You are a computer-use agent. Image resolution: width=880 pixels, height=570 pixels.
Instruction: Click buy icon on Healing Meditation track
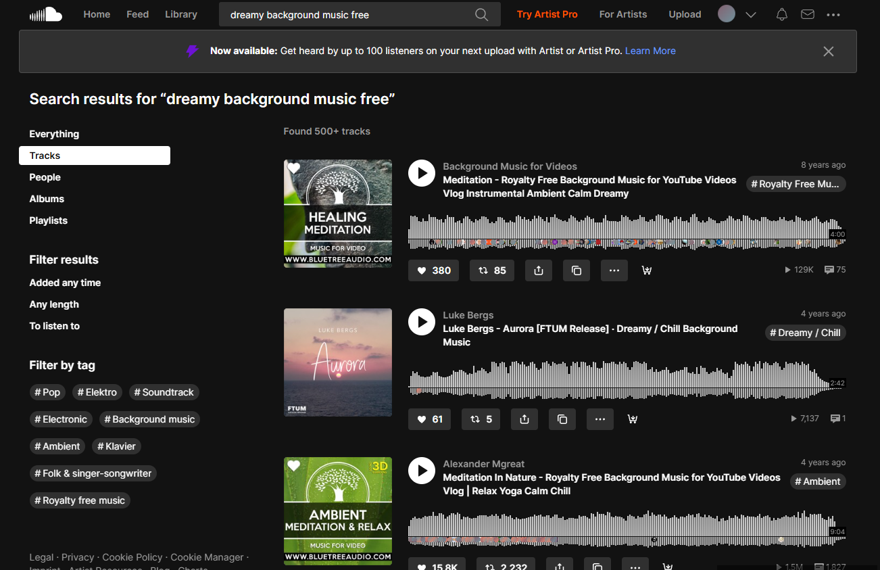click(x=647, y=270)
